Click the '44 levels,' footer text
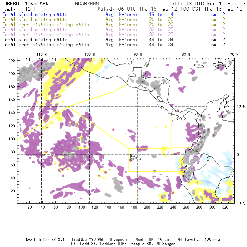Image resolution: width=247 pixels, height=247 pixels. click(189, 240)
